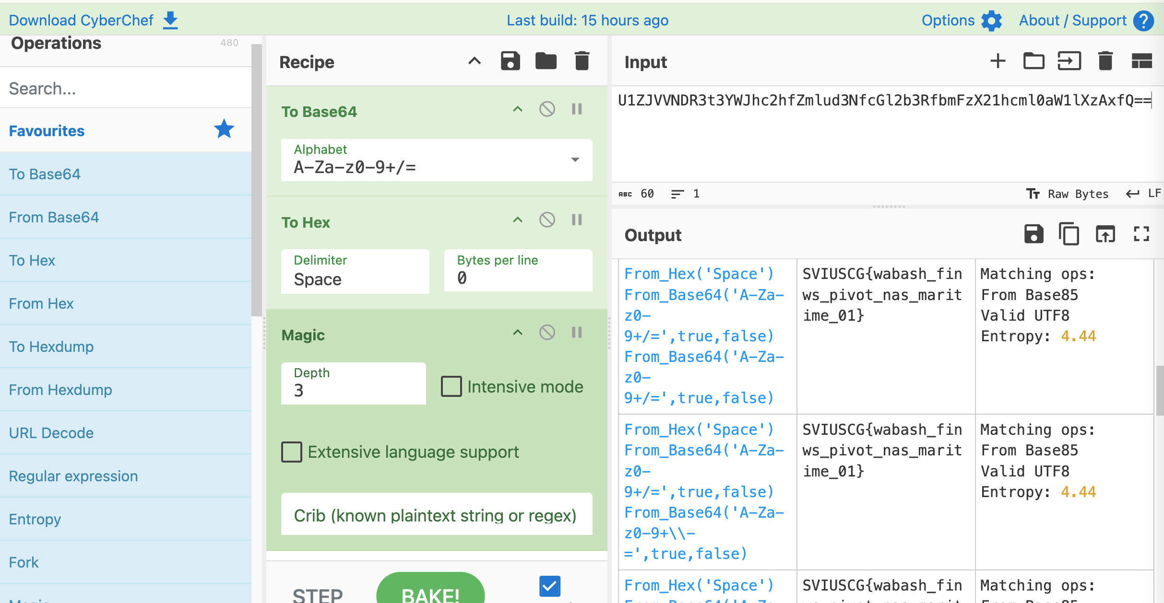This screenshot has width=1164, height=603.
Task: Clear the recipe with the trash icon
Action: pyautogui.click(x=582, y=61)
